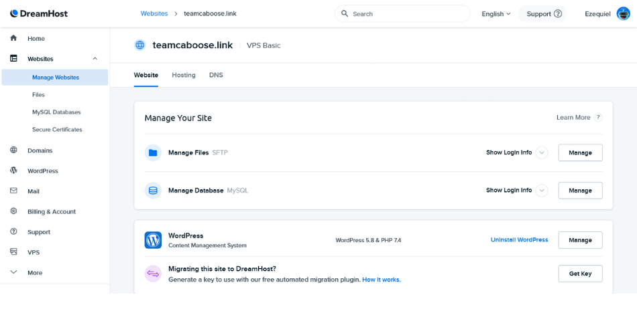This screenshot has width=637, height=321.
Task: Click the Learn More question mark icon
Action: coord(598,118)
